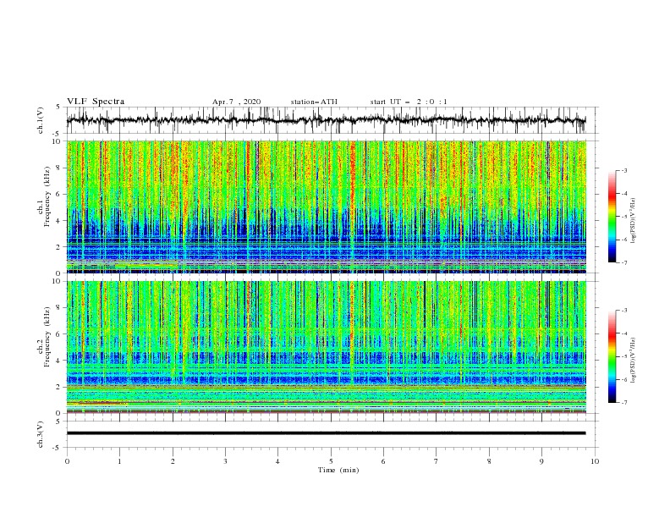Click the "-7" tick on ch.1 color bar

coord(623,262)
